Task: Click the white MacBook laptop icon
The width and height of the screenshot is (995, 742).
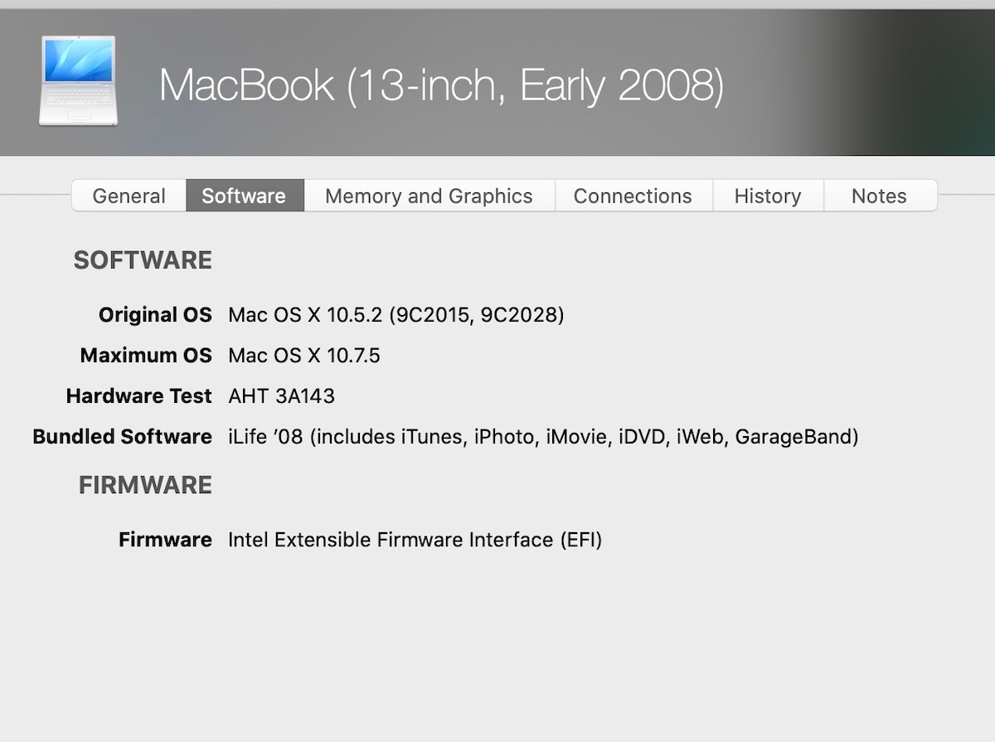Action: [x=78, y=81]
